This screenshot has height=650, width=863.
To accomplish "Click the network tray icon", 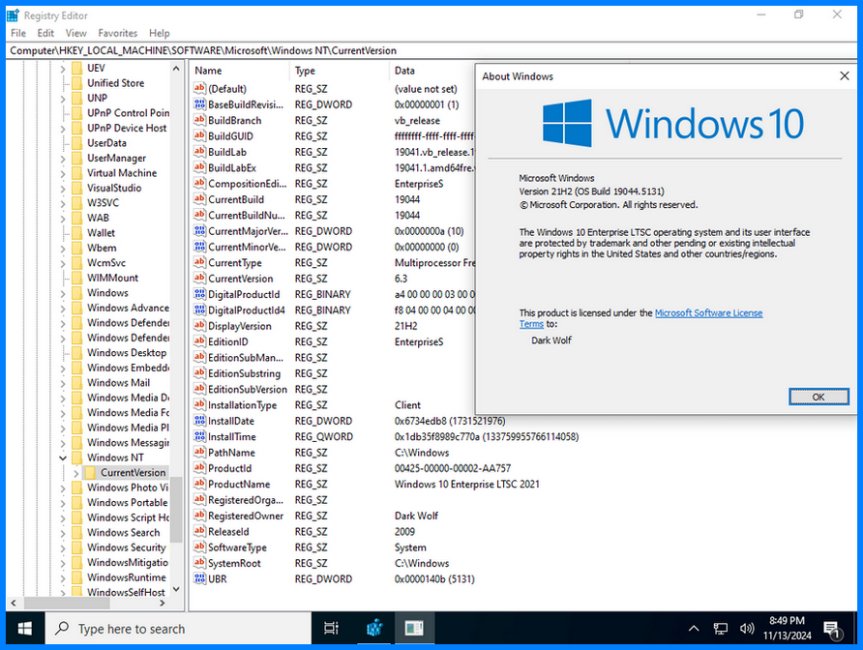I will [x=721, y=629].
